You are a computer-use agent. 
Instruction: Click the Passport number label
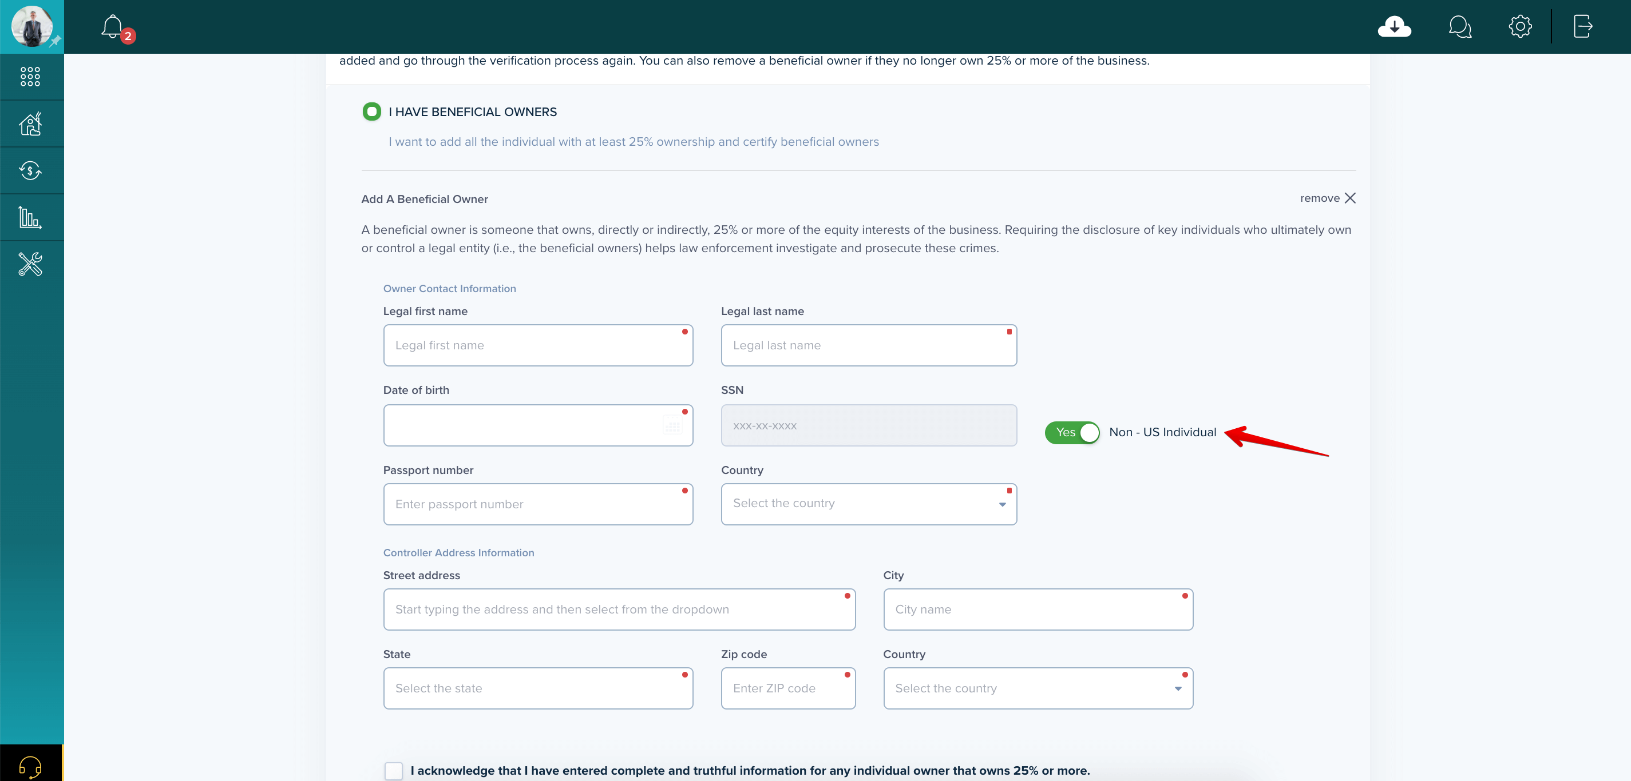428,471
